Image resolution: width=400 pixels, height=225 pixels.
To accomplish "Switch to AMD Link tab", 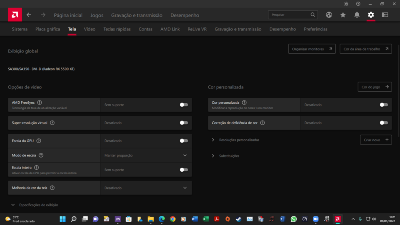I will pyautogui.click(x=170, y=29).
